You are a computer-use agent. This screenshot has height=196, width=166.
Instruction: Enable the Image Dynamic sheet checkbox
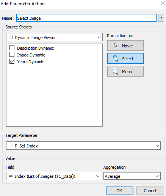click(12, 55)
